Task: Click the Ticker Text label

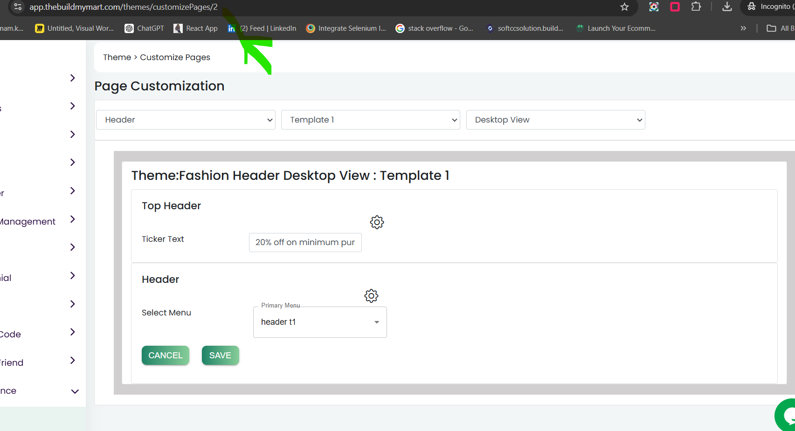Action: coord(163,239)
